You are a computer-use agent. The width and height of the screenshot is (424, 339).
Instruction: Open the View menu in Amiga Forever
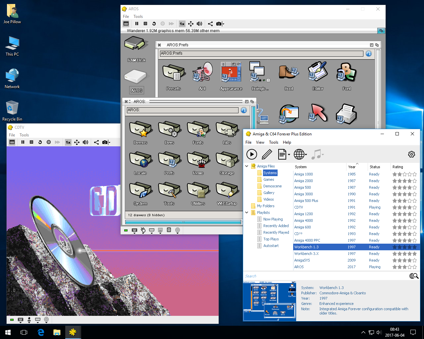point(260,142)
